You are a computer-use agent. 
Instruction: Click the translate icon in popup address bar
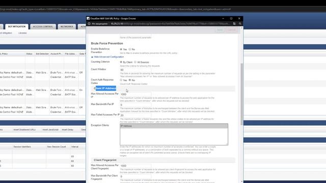(234, 24)
